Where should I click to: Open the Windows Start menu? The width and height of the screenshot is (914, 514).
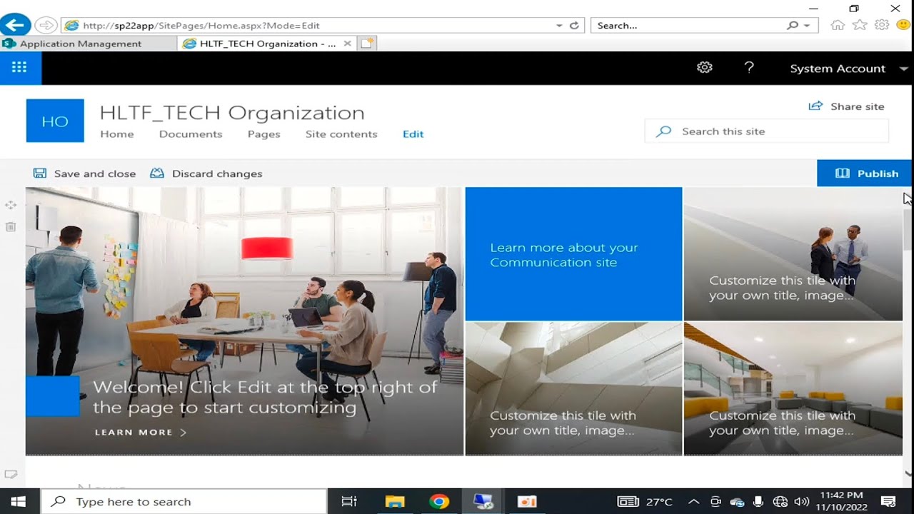(19, 501)
